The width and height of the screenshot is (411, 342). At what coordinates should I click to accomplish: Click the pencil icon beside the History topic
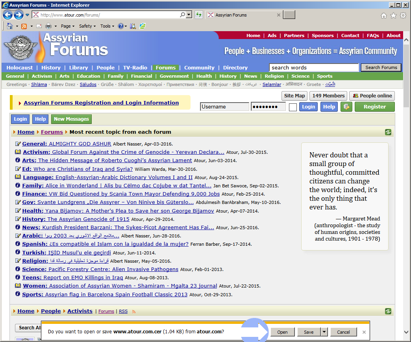(x=18, y=219)
